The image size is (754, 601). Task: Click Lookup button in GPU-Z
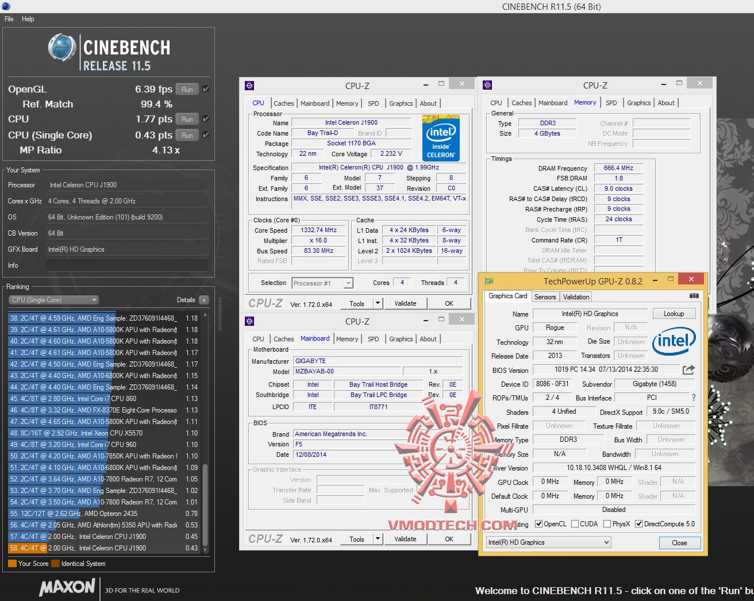point(674,314)
